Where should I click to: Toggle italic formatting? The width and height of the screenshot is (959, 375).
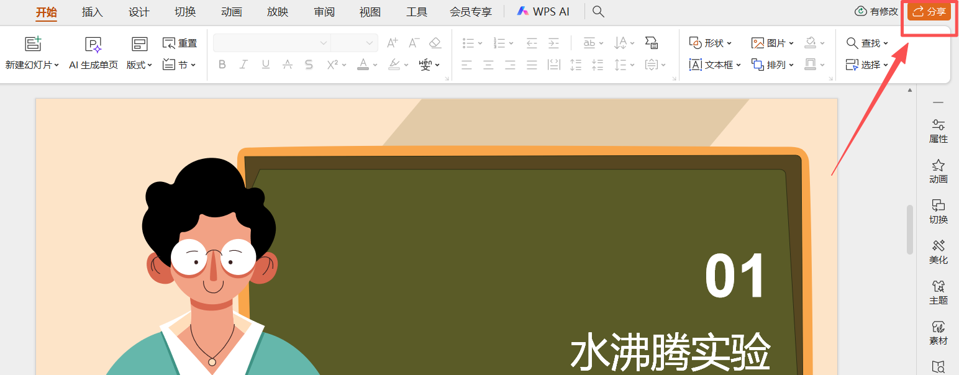[x=243, y=64]
